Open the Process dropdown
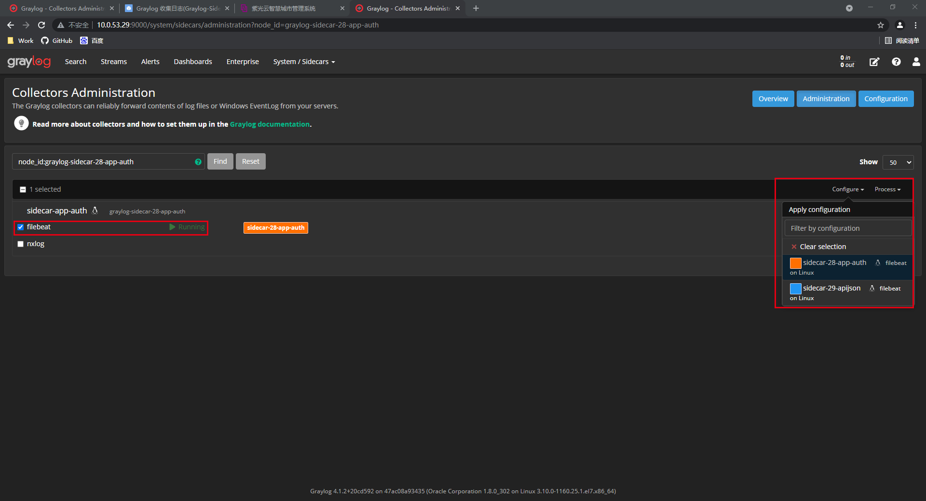This screenshot has height=501, width=926. 887,189
